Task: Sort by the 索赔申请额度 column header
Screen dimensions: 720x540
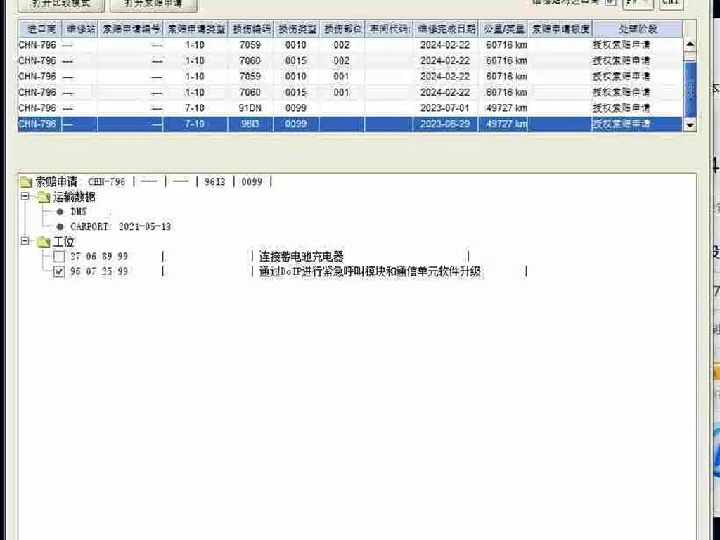Action: pyautogui.click(x=560, y=29)
